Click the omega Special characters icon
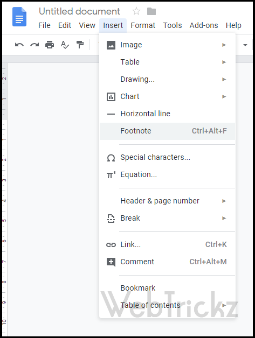This screenshot has height=338, width=255. [x=111, y=158]
